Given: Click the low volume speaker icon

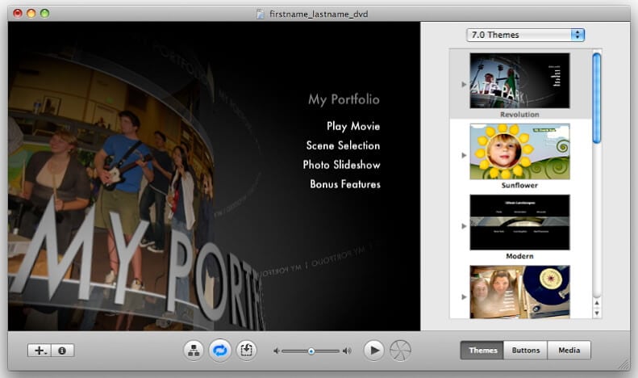Looking at the screenshot, I should tap(277, 351).
